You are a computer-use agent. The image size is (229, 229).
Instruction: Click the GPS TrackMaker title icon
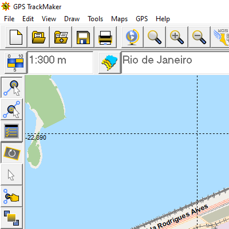(6, 6)
